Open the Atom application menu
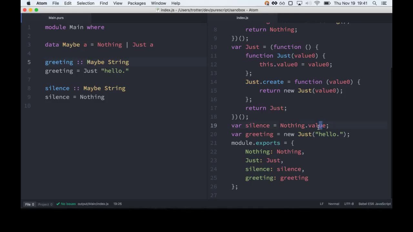Screen dimensions: 413x232 (x=42, y=3)
